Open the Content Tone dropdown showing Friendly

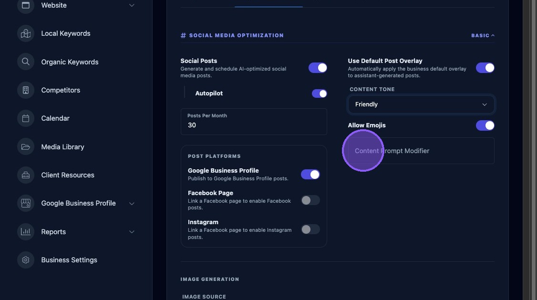(x=421, y=104)
